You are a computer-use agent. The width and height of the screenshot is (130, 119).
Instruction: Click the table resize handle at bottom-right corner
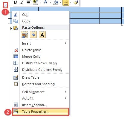click(122, 25)
